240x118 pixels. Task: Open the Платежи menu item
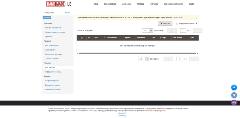pyautogui.click(x=140, y=4)
